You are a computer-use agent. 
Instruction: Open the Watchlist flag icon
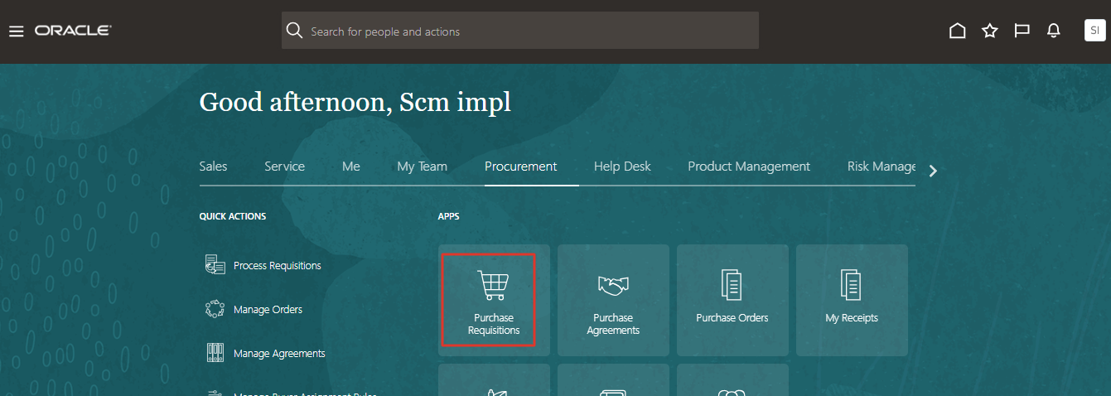1022,31
